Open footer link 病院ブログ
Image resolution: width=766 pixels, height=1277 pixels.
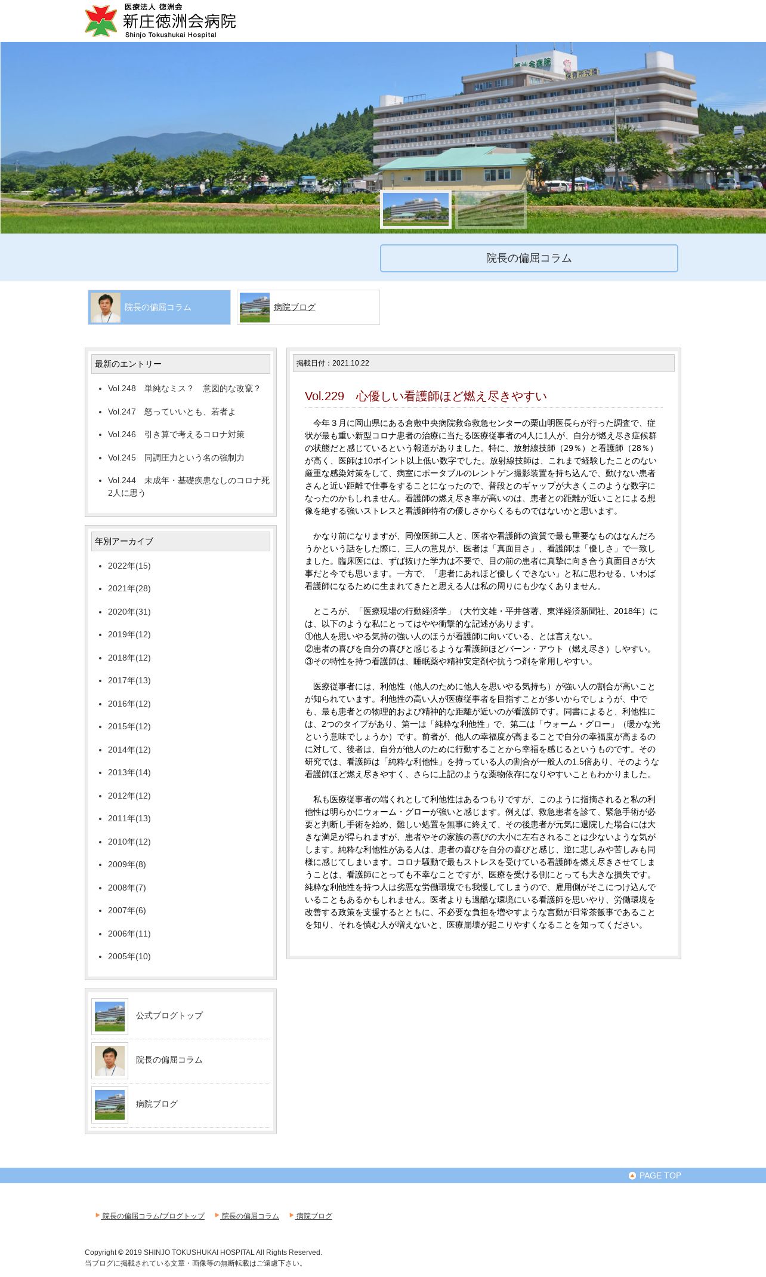tap(314, 1216)
